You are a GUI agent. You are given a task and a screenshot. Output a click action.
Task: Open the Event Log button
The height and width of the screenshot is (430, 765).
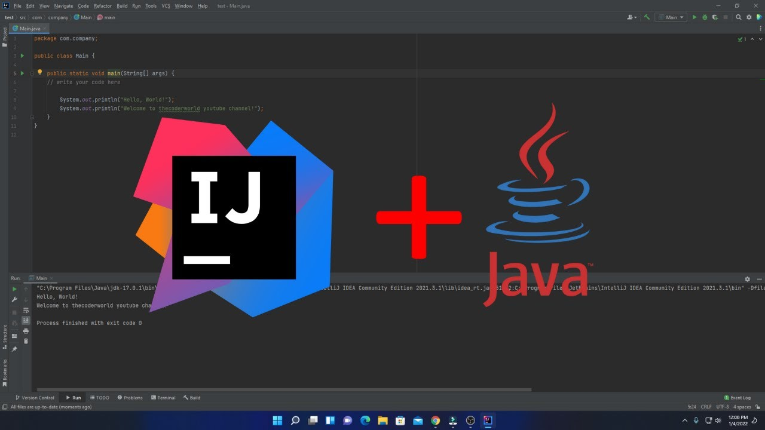tap(737, 397)
